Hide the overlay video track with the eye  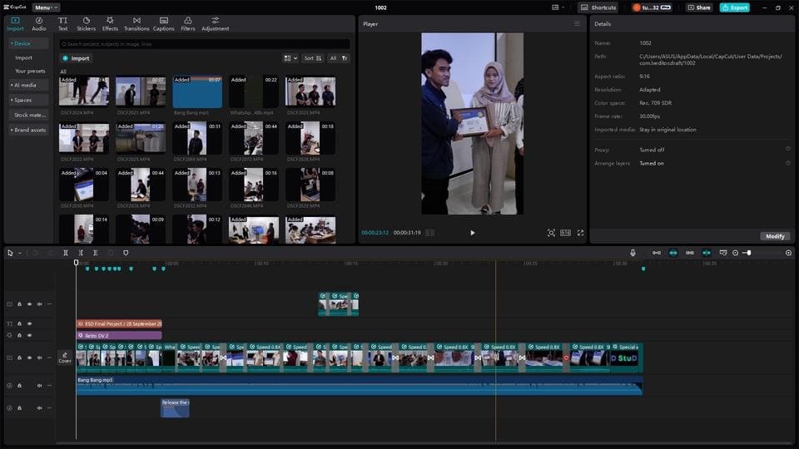coord(30,304)
